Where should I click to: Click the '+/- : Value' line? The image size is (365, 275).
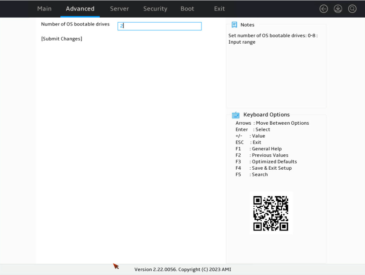tap(250, 136)
